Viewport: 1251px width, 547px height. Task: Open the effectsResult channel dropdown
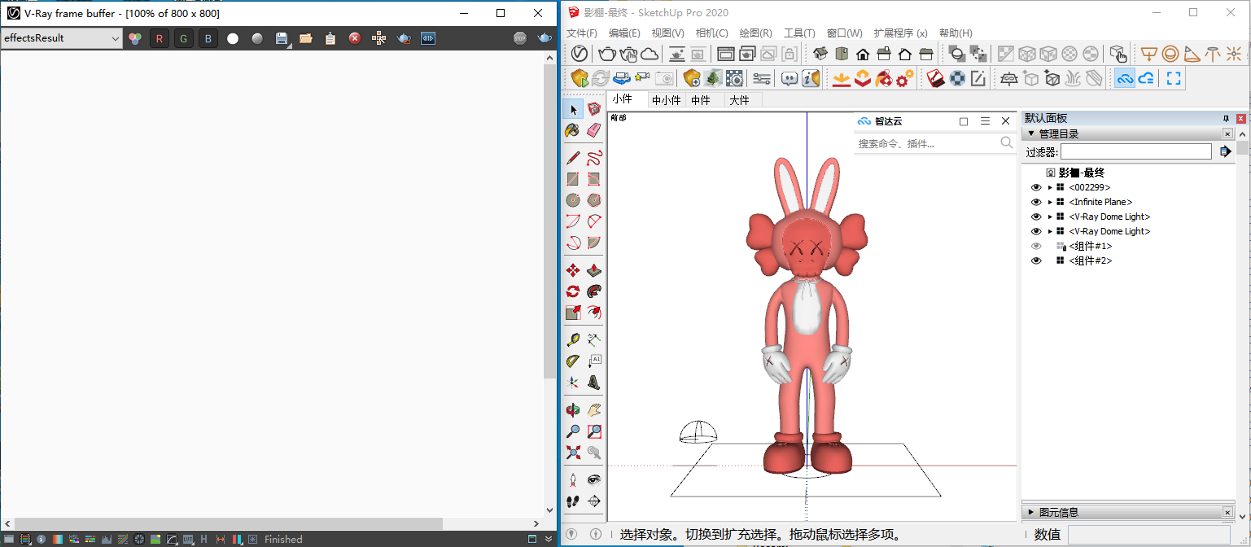62,38
